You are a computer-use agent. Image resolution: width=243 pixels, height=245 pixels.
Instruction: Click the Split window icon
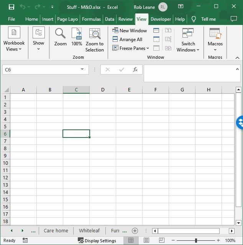[156, 31]
